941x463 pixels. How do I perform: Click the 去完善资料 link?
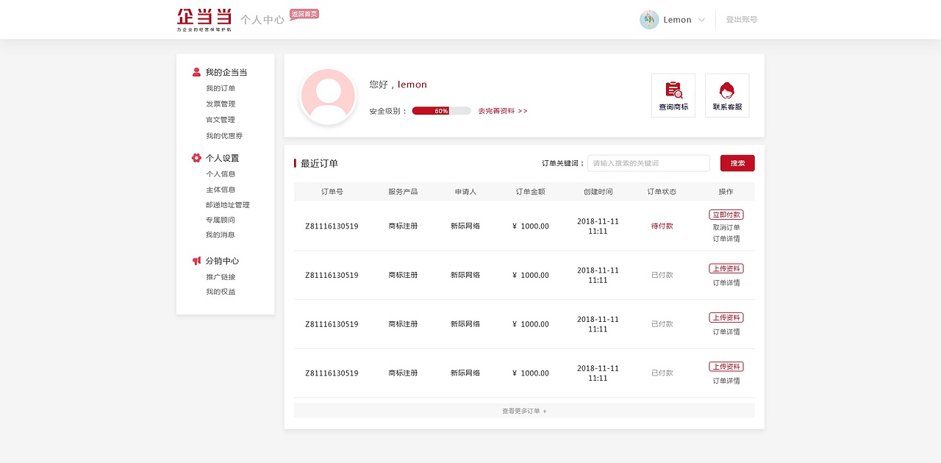tap(502, 110)
